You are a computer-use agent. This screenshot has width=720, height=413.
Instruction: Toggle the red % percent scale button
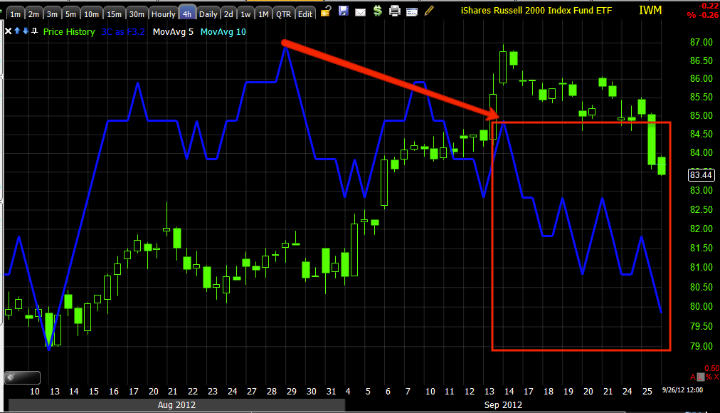[x=709, y=377]
